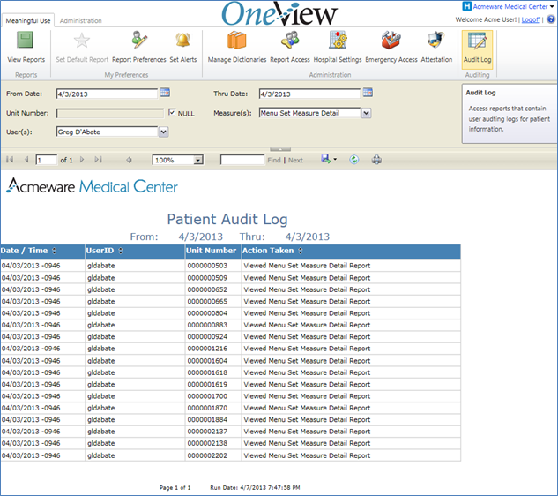Switch to the Administration tab
The width and height of the screenshot is (558, 496).
80,20
